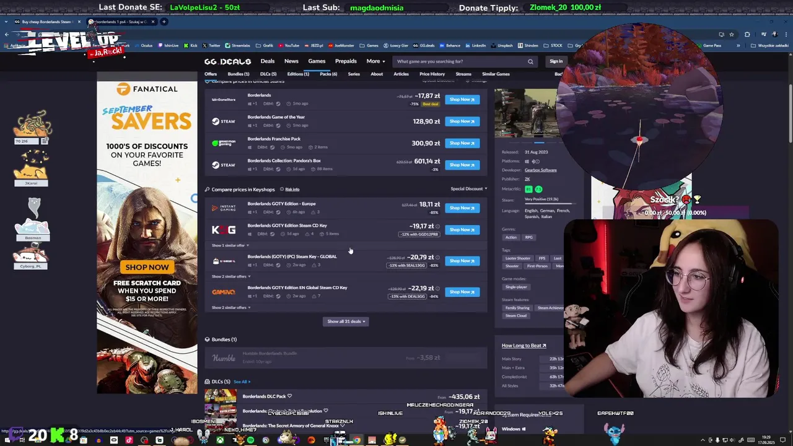Click the Instant Gaming store logo
The width and height of the screenshot is (793, 446).
224,208
